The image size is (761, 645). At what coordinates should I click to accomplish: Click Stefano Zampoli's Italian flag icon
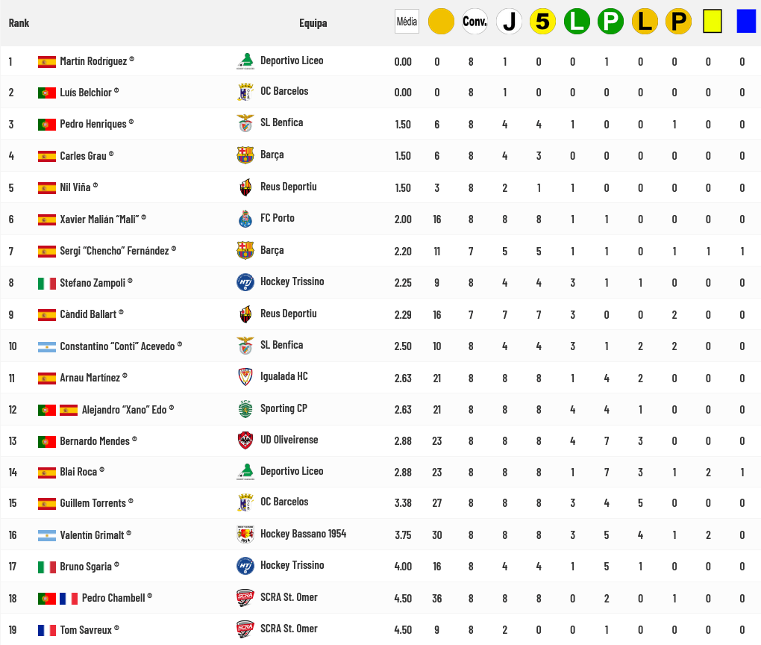coord(47,283)
